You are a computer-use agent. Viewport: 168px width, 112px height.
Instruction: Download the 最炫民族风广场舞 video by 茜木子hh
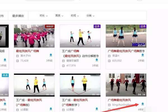[51, 55]
